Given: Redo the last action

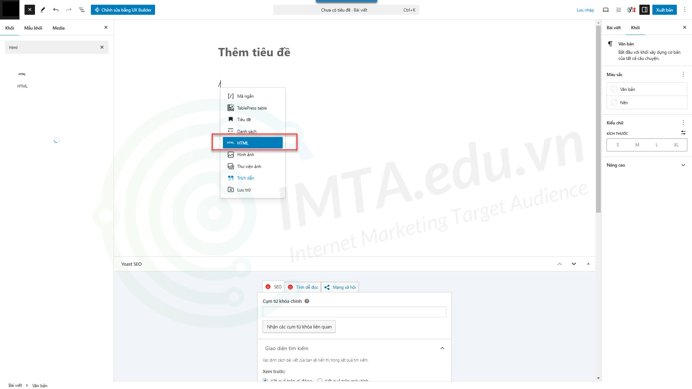Looking at the screenshot, I should point(69,10).
